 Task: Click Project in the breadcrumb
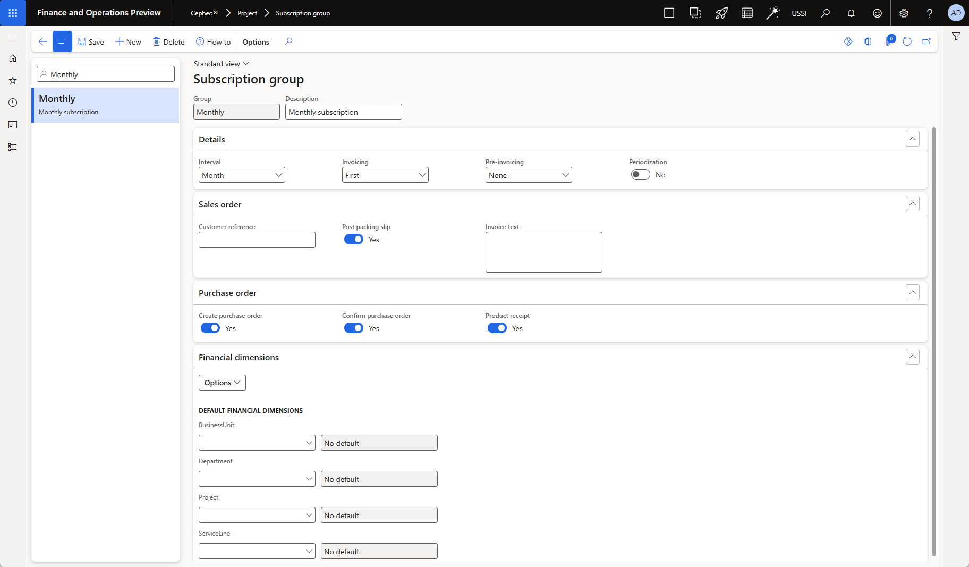(x=247, y=13)
